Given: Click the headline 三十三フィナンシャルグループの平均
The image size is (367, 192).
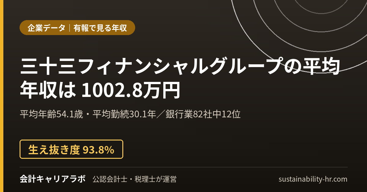Looking at the screenshot, I should click(180, 67).
